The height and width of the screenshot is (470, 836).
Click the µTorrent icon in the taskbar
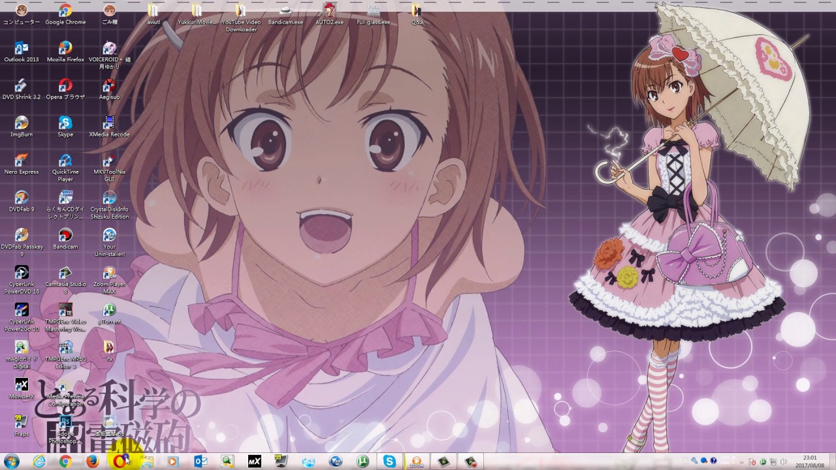click(362, 462)
